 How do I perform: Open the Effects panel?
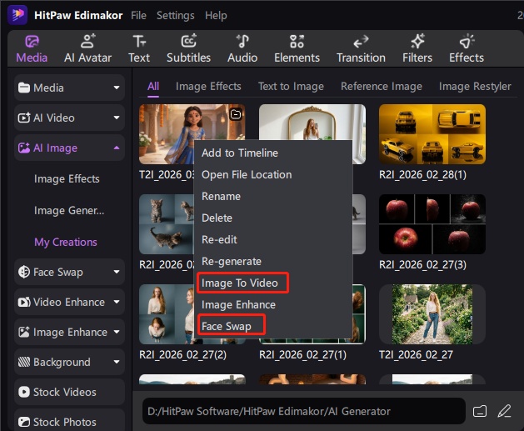(467, 49)
